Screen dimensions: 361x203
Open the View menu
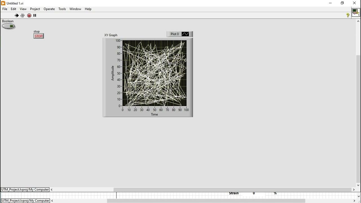[x=23, y=9]
